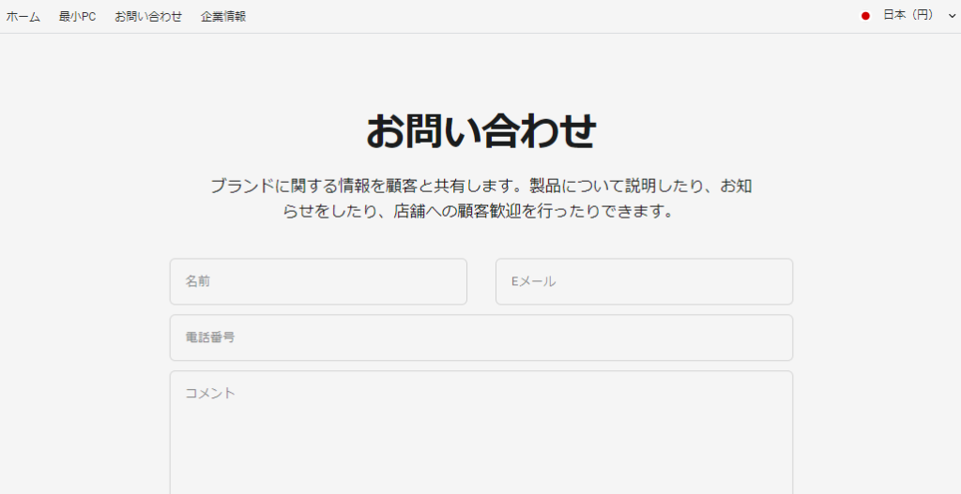961x494 pixels.
Task: Click the red Japan flag icon
Action: (865, 16)
